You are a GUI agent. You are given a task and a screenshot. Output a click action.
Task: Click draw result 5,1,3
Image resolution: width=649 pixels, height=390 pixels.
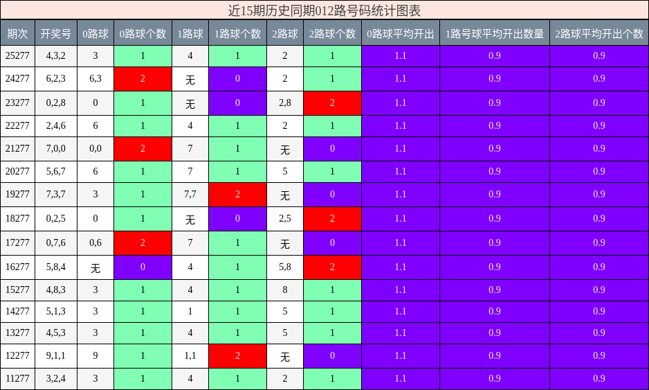[56, 311]
